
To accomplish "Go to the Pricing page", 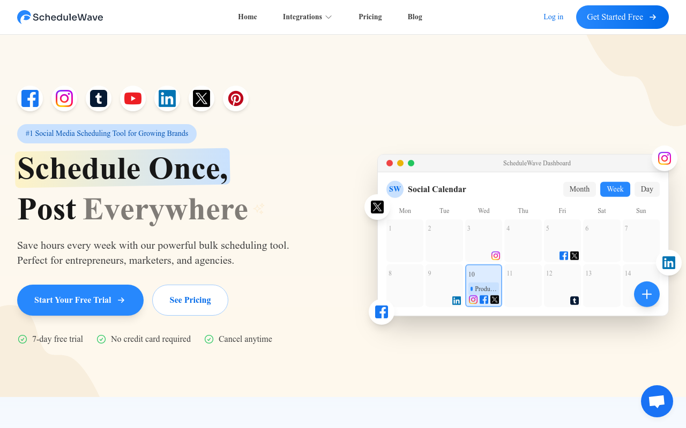I will 370,17.
